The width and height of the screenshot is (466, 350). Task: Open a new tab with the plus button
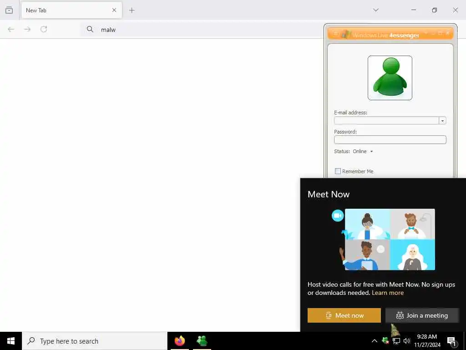click(x=132, y=10)
